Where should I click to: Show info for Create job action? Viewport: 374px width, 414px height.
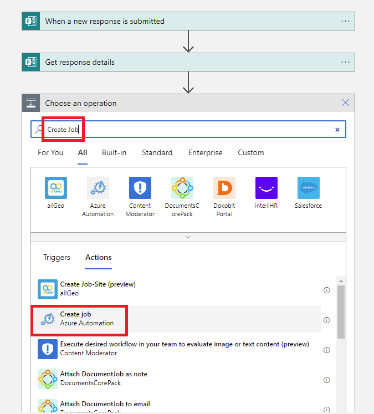point(326,320)
